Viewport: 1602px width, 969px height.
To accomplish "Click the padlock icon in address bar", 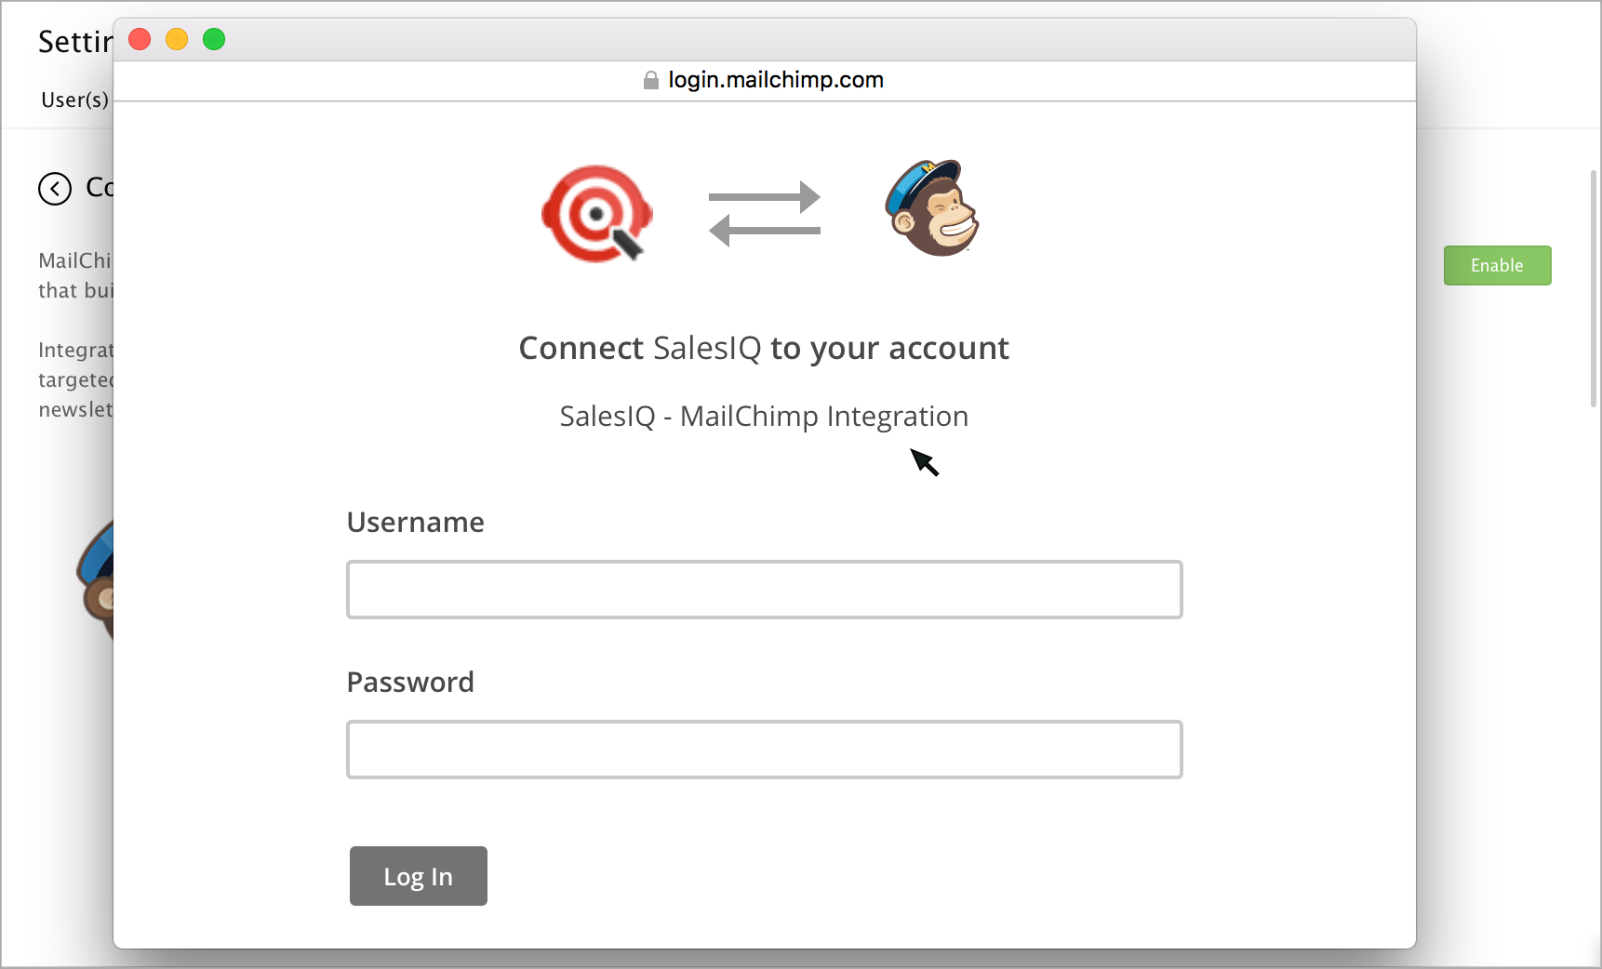I will pos(651,80).
